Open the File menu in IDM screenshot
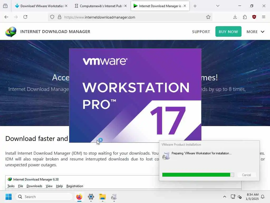This screenshot has height=203, width=270. [x=21, y=186]
